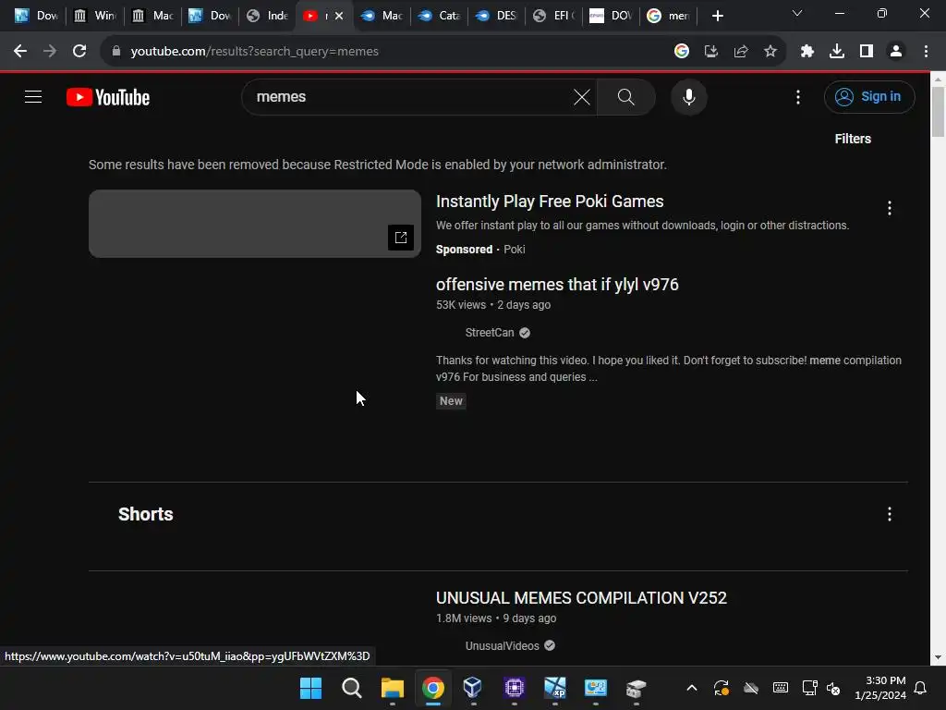Switch to the first Dow tab
This screenshot has width=946, height=710.
(37, 16)
